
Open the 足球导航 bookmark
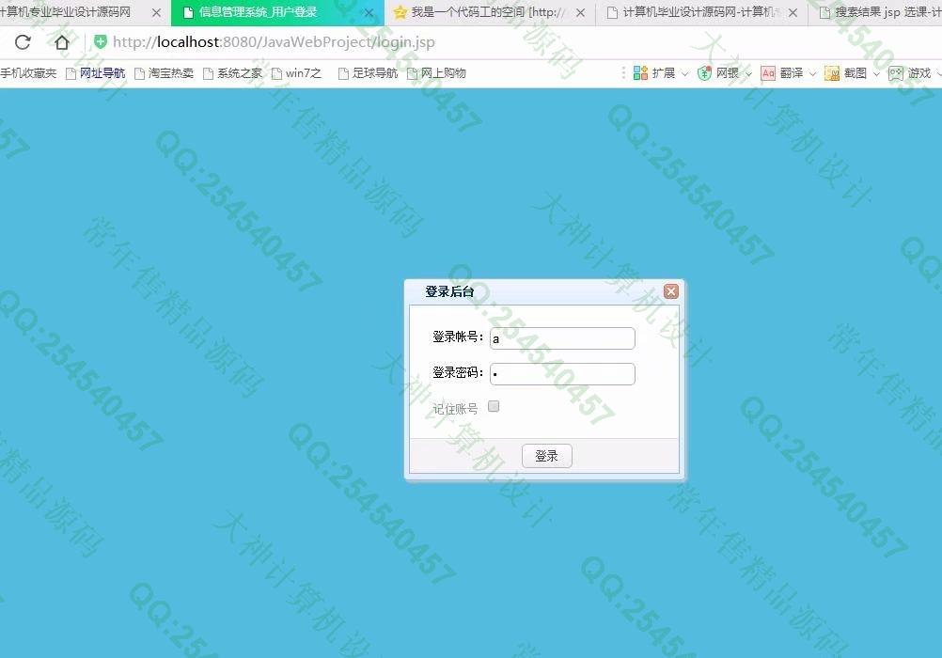coord(369,73)
